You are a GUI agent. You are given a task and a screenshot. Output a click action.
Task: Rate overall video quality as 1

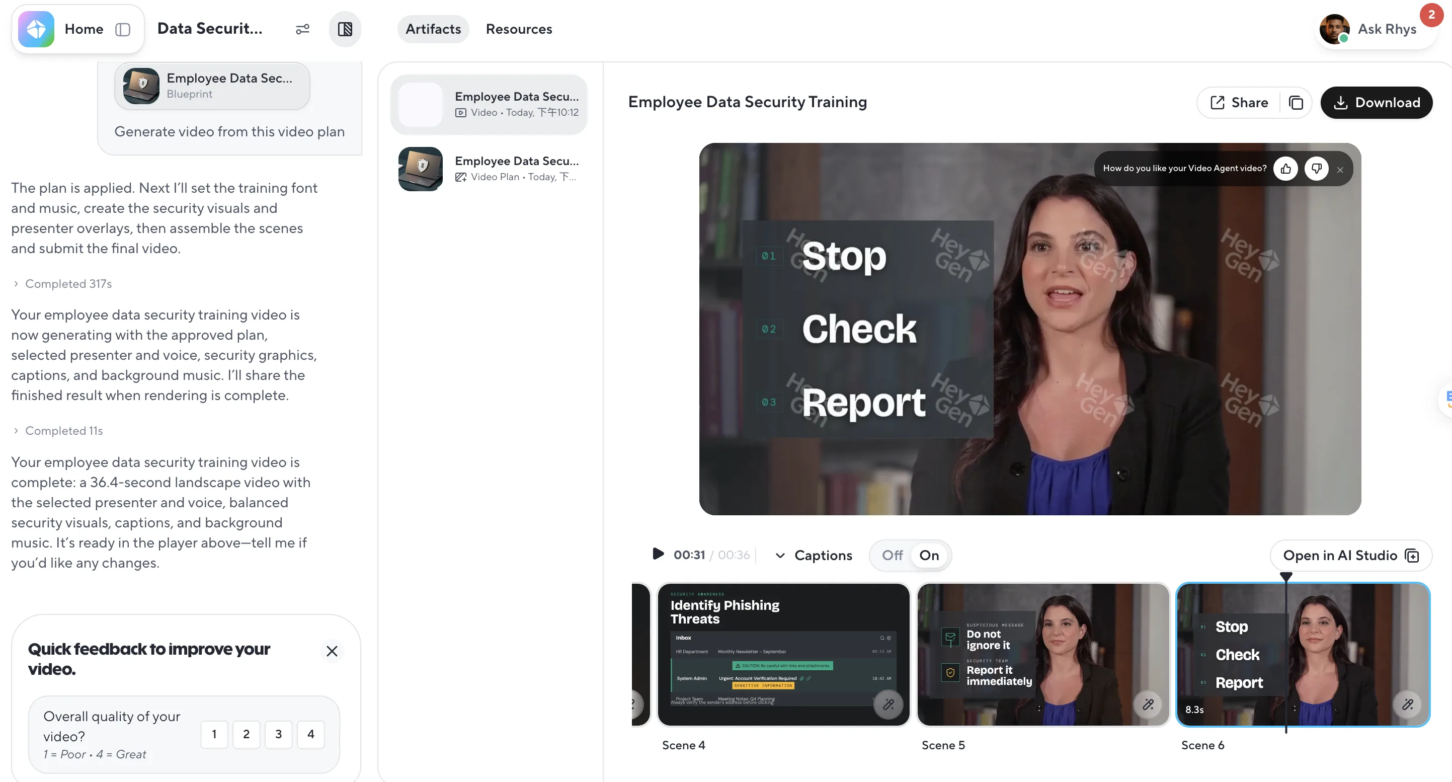(x=214, y=734)
